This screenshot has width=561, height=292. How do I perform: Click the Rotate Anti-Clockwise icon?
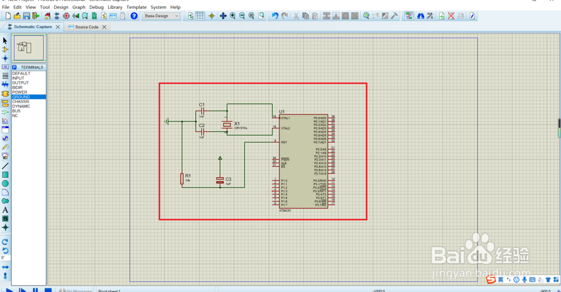[5, 250]
